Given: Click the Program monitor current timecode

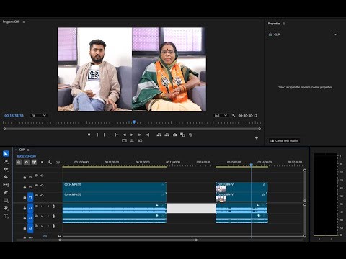Looking at the screenshot, I should pos(14,116).
